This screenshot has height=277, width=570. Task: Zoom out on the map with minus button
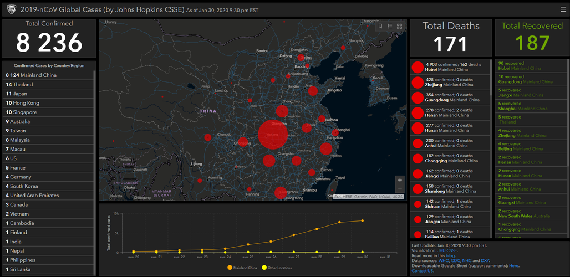400,189
